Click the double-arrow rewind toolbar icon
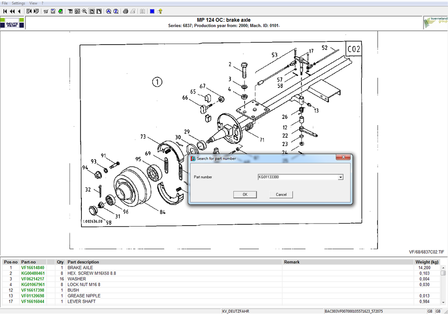The image size is (448, 314). [x=12, y=11]
